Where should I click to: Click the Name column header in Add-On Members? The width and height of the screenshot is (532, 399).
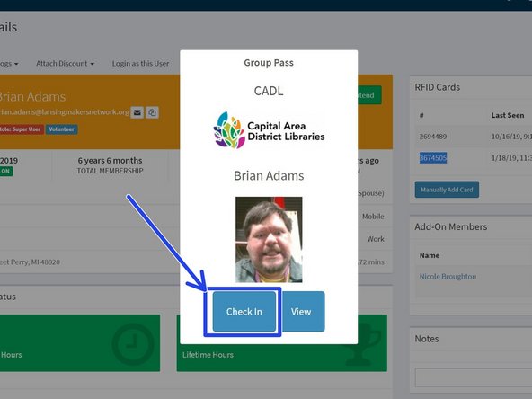(x=430, y=255)
